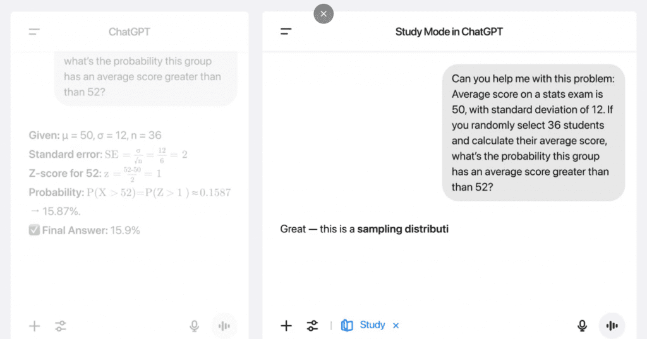
Task: Click the user message bubble in Study Mode panel
Action: tap(533, 133)
